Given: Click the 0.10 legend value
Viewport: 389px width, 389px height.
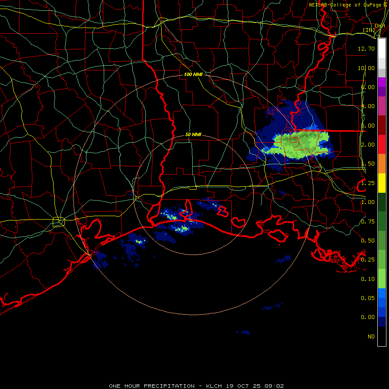Looking at the screenshot, I should (368, 279).
